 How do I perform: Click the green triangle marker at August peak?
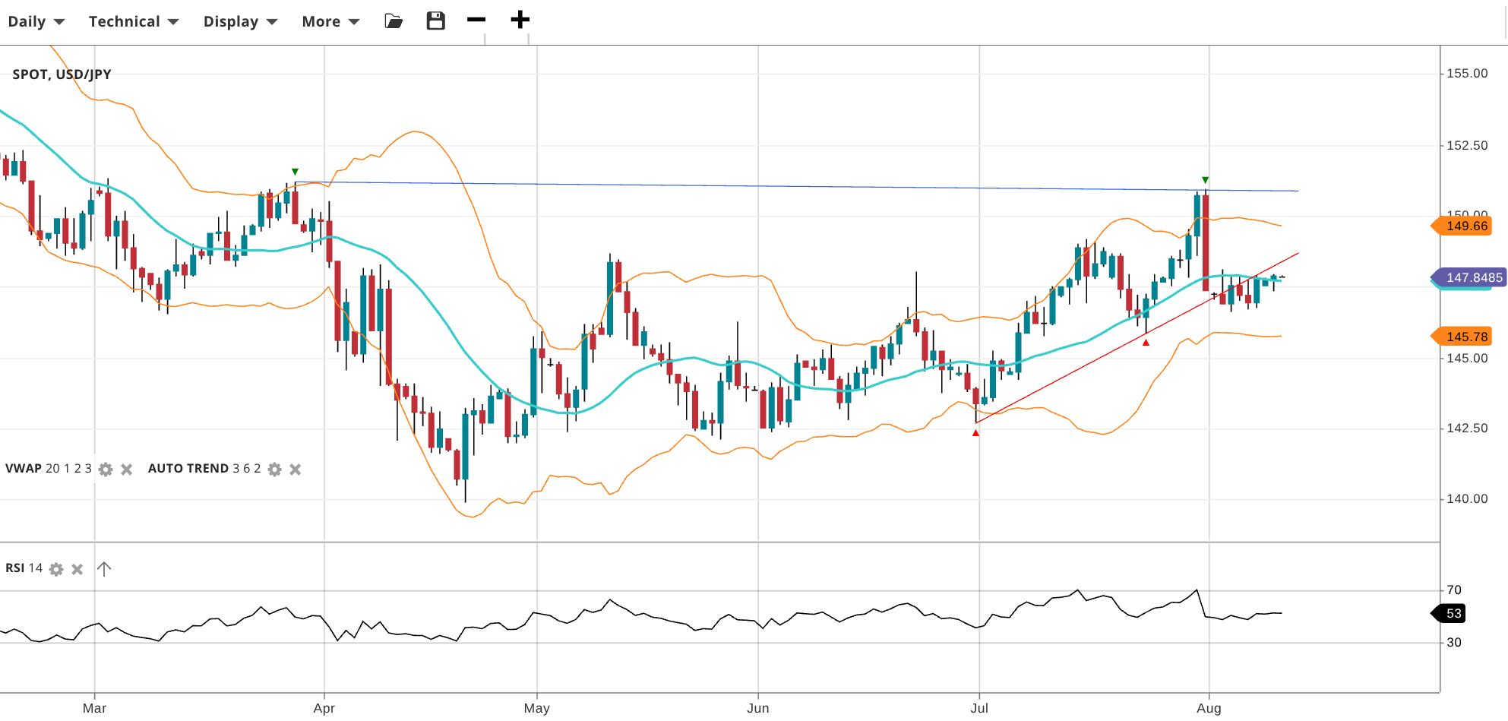[x=1205, y=180]
